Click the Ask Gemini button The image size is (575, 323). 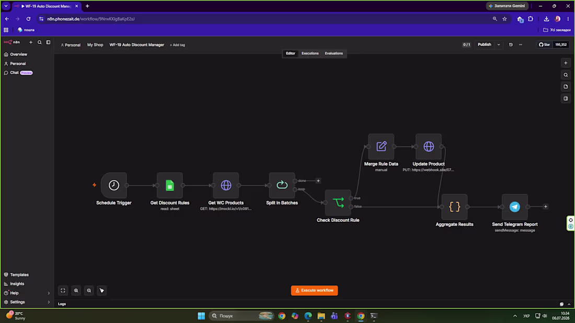507,6
